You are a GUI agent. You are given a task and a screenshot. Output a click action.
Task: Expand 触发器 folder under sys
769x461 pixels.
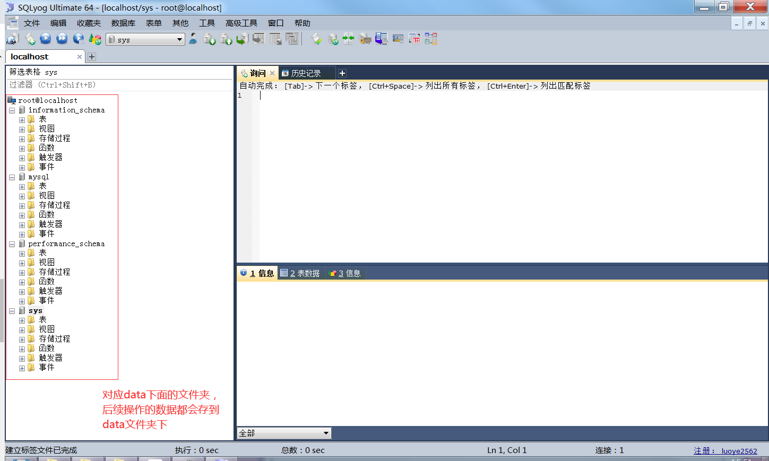point(22,359)
